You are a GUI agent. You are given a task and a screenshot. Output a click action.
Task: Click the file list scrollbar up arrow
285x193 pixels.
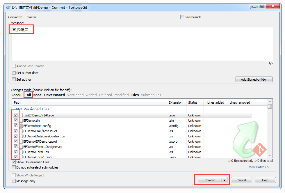(270, 102)
